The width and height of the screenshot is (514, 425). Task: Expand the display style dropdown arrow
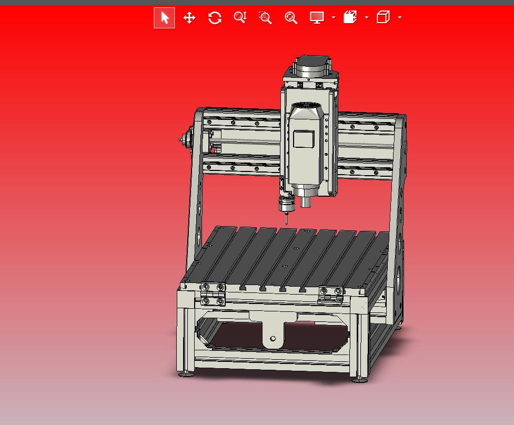click(334, 17)
